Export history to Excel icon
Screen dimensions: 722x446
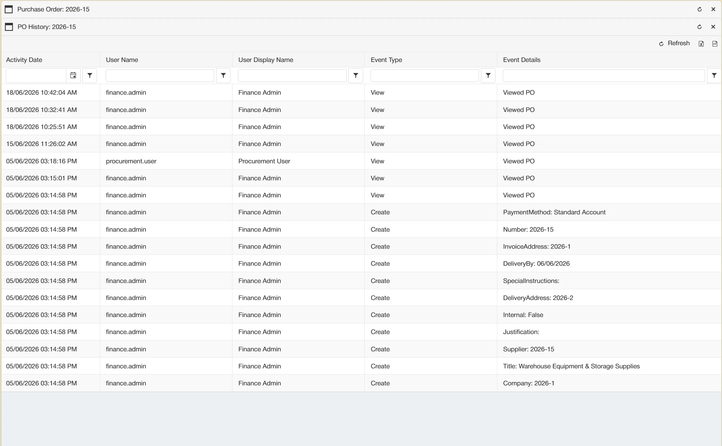tap(701, 44)
